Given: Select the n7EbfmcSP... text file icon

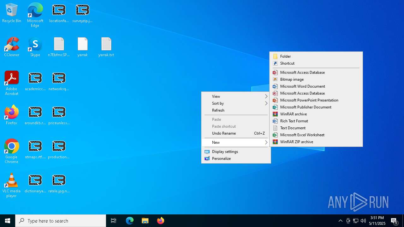Looking at the screenshot, I should click(59, 47).
